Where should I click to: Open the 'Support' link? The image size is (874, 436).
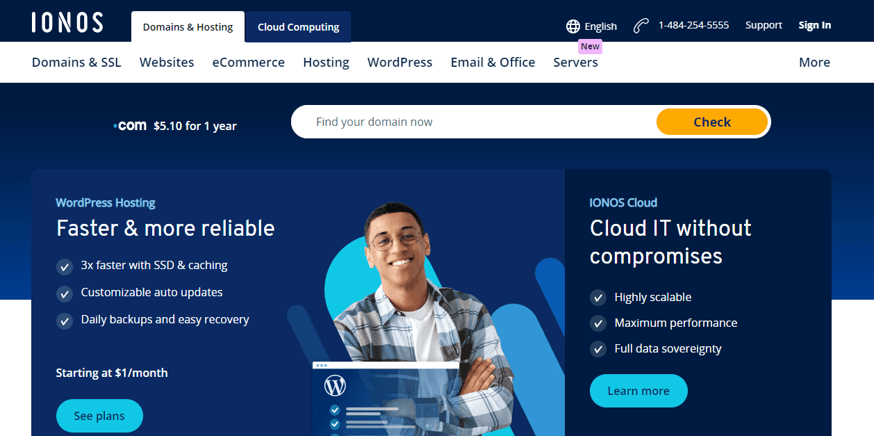click(764, 24)
